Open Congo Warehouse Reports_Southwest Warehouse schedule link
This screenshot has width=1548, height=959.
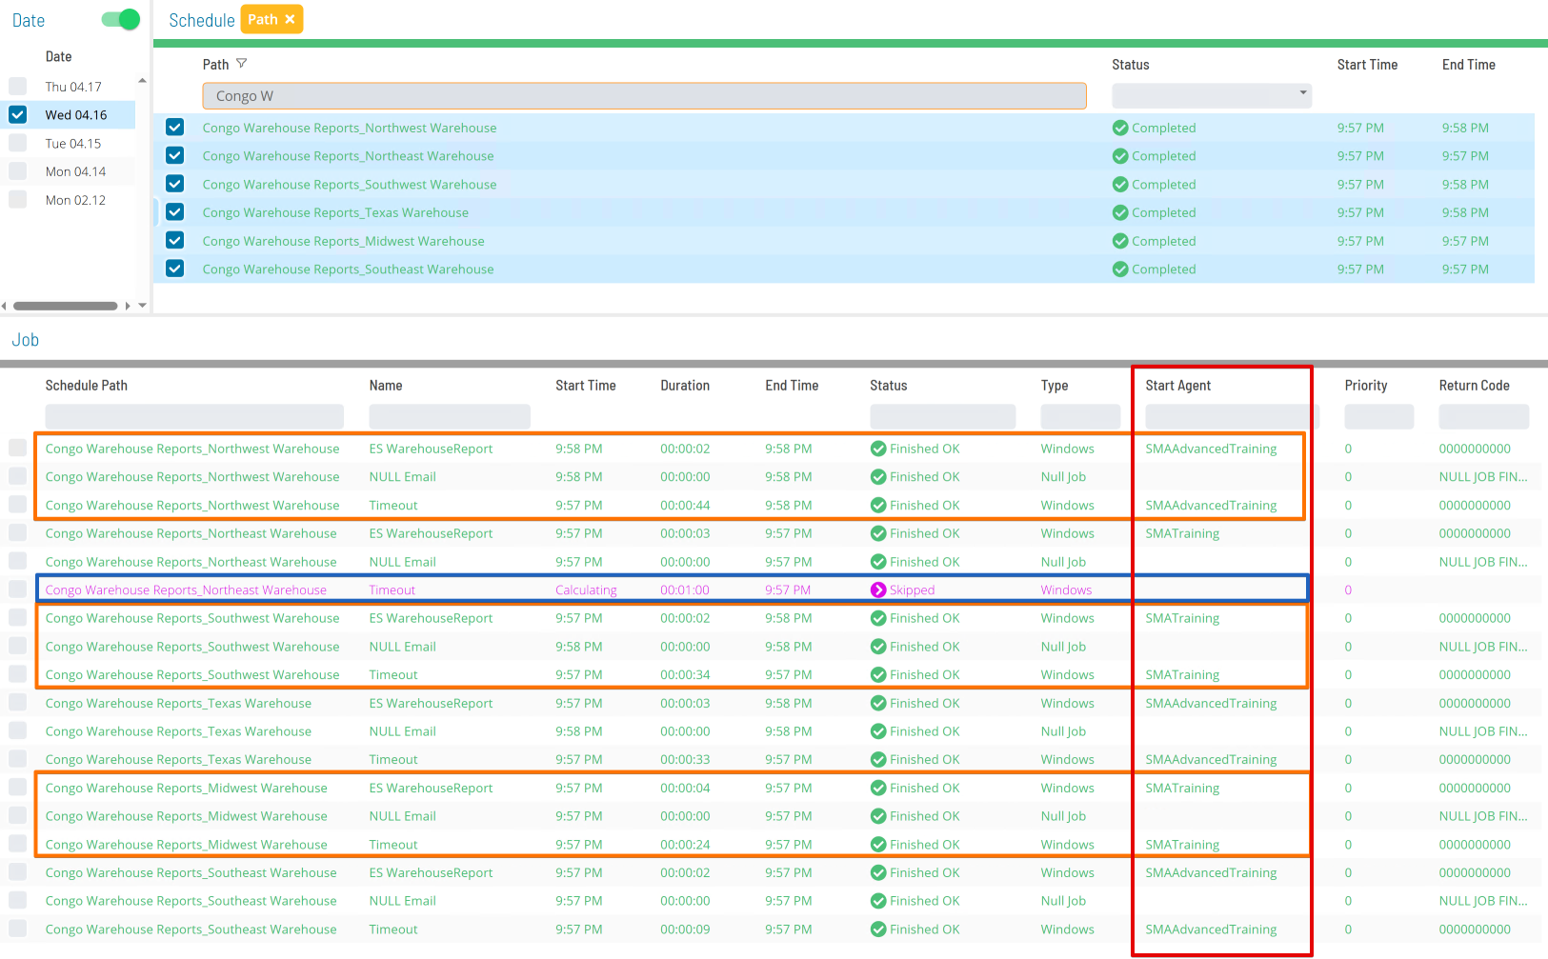point(350,185)
